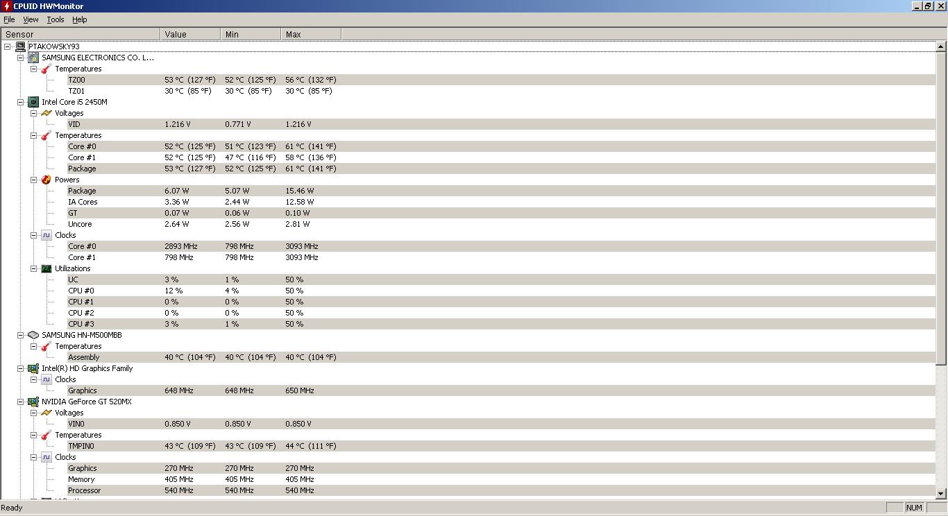948x516 pixels.
Task: Click the scrollbar down arrow
Action: coord(941,493)
